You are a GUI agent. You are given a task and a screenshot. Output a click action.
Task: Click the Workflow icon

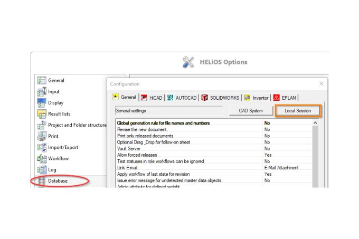(x=42, y=158)
